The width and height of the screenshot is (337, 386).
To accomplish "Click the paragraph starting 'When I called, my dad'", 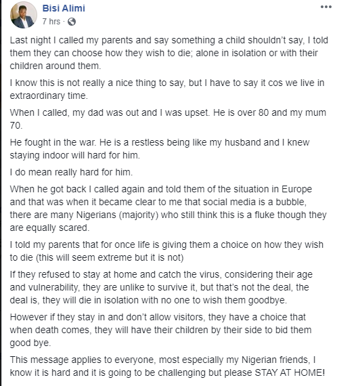I will coord(168,119).
